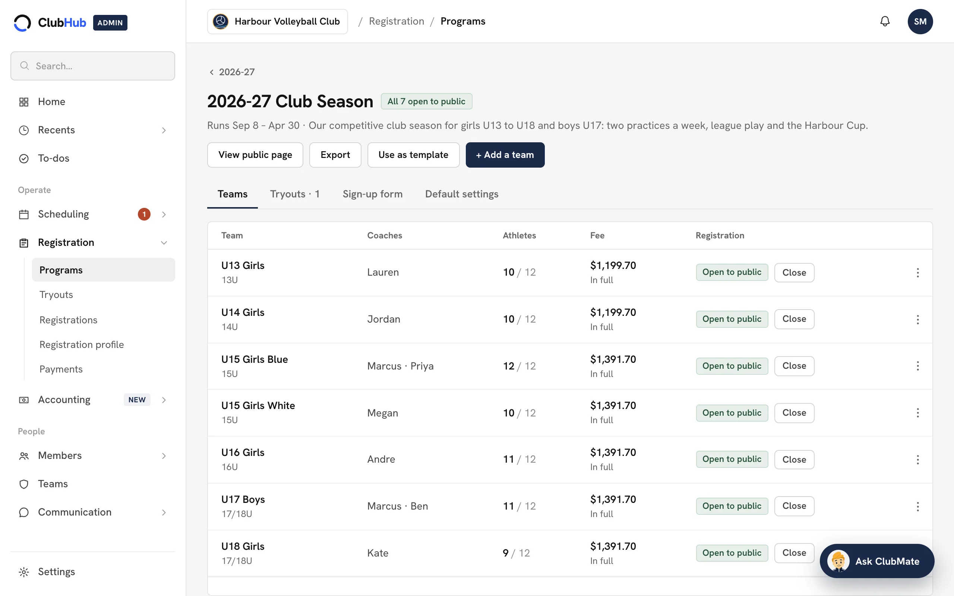Click the Registration breadcrumb link
The image size is (954, 596).
[x=396, y=21]
